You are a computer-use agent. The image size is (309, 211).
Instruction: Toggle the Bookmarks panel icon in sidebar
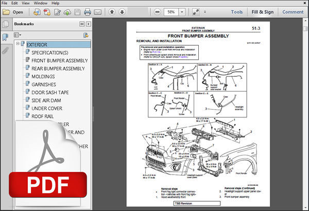tap(5, 38)
